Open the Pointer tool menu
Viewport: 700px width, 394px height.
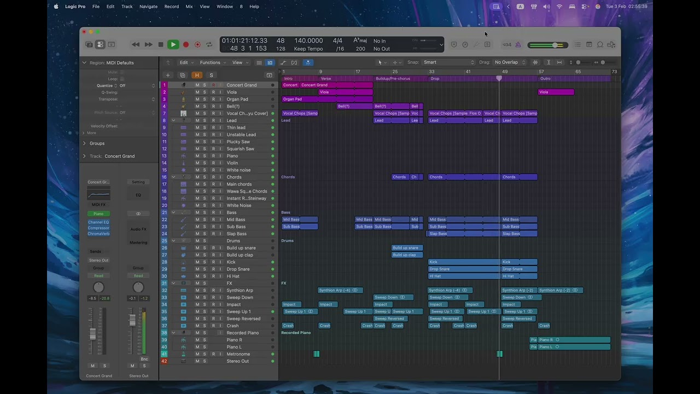381,62
